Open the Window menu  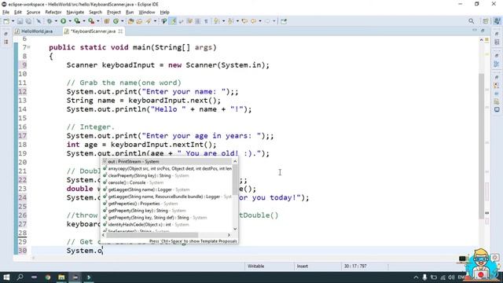click(147, 13)
